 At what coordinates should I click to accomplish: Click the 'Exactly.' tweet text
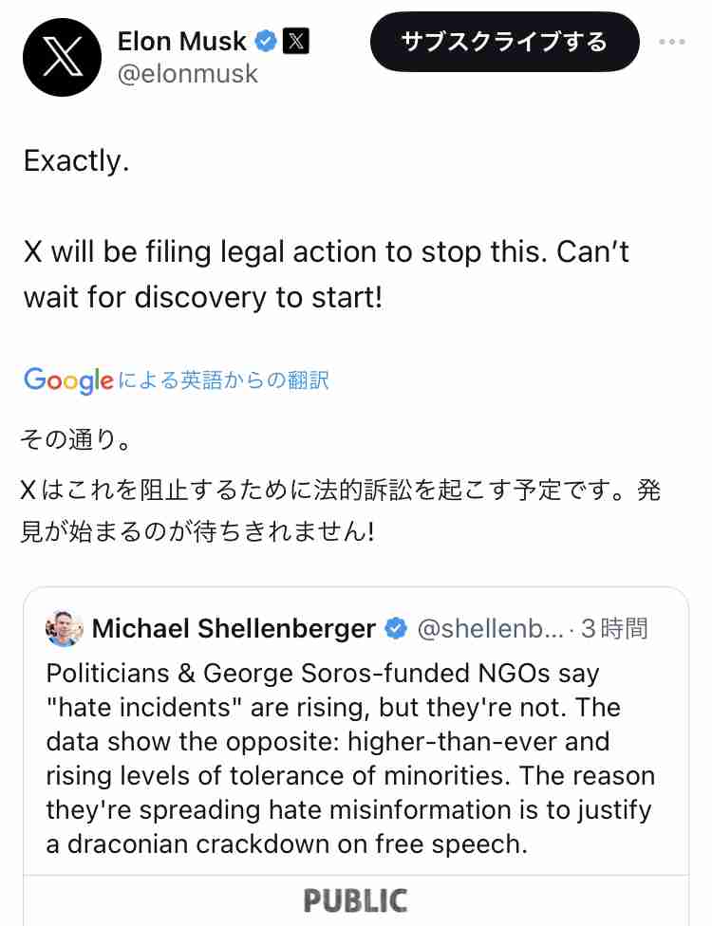pyautogui.click(x=76, y=161)
